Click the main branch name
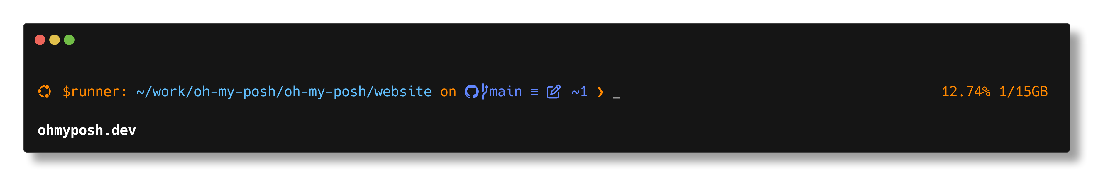Screen dimensions: 1103x185 coord(506,91)
